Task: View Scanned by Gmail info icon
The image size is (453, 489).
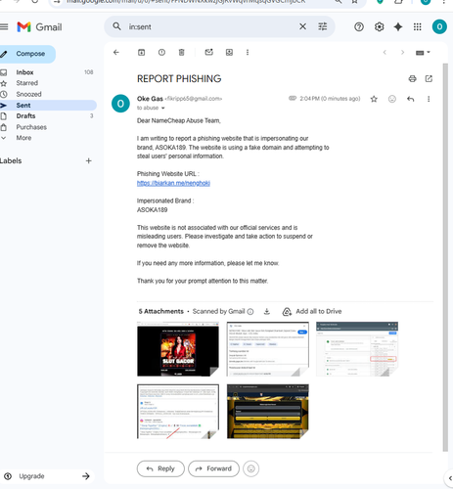Action: click(x=250, y=312)
